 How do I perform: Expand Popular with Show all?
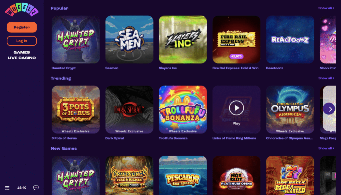(x=326, y=8)
